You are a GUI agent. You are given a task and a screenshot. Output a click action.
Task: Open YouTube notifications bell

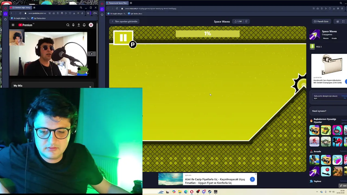tap(84, 25)
